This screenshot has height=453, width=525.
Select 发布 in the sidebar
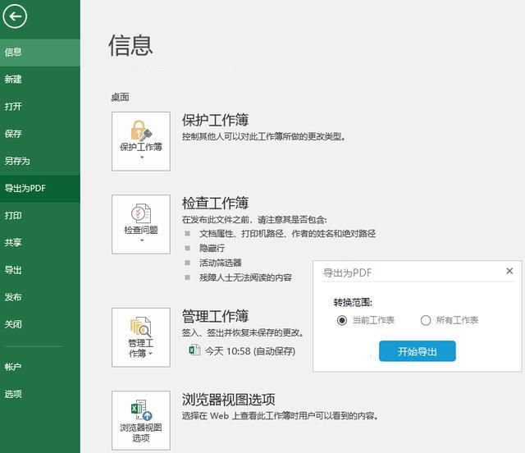40,297
